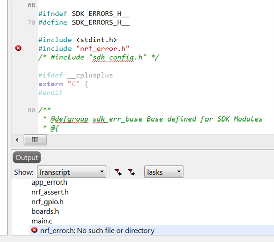Viewport: 274px width, 242px height.
Task: Select the nrf_assert.h transcript entry
Action: coord(50,192)
